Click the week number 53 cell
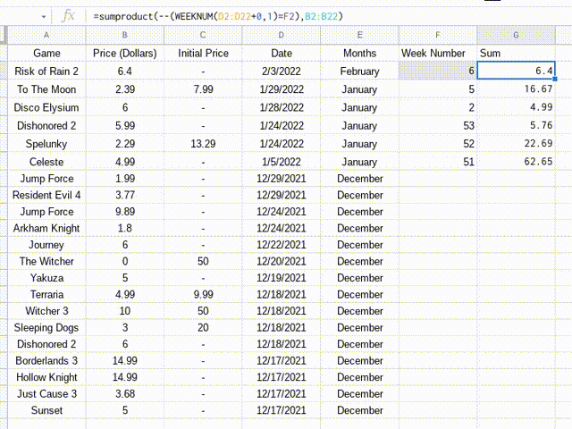The image size is (572, 429). [438, 125]
